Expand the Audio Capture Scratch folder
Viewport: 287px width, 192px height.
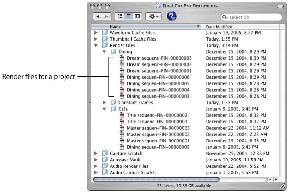pos(96,172)
